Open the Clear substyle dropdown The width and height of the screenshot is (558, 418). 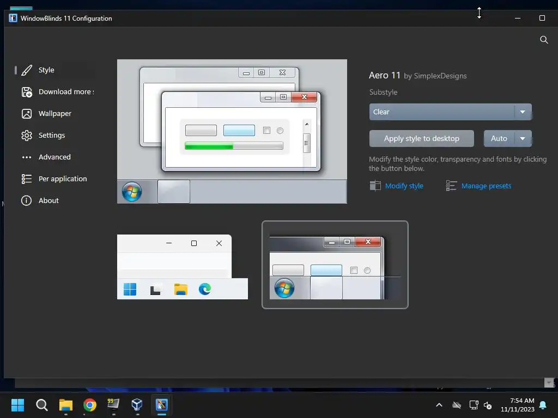[x=450, y=112]
